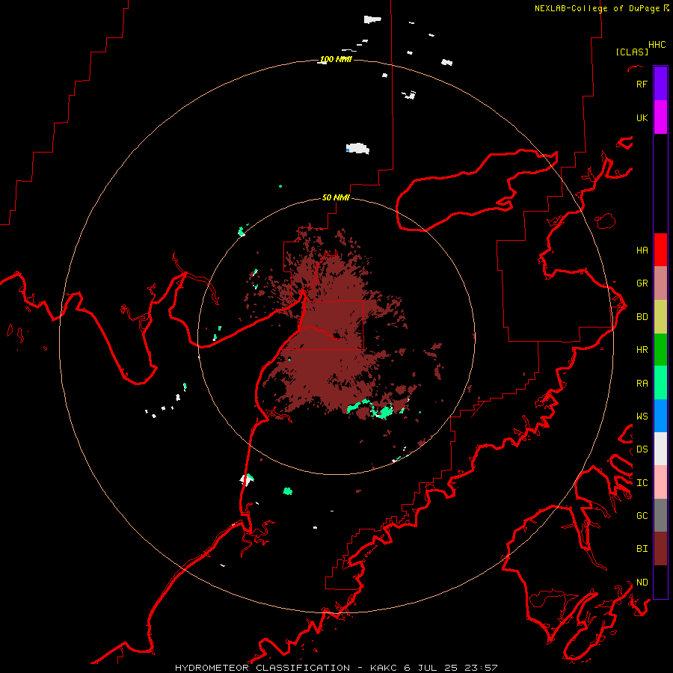The height and width of the screenshot is (673, 673).
Task: Click the WS legend label
Action: pos(642,416)
